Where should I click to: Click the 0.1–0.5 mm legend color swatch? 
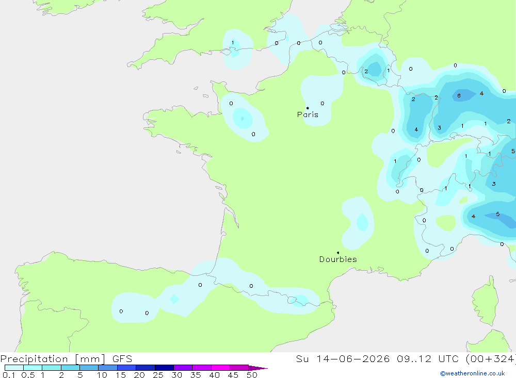(14, 368)
